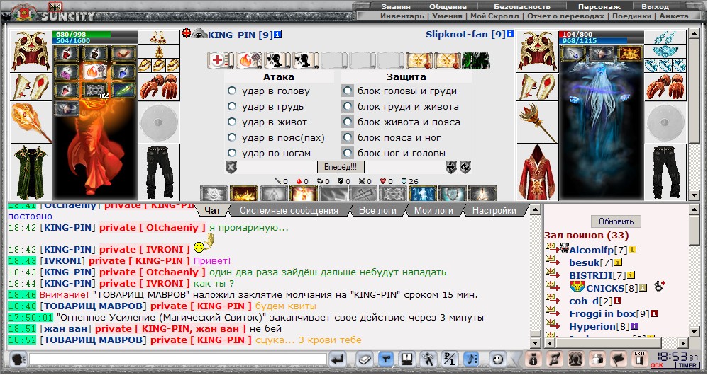
Task: Open the 'Умения' submenu link
Action: click(447, 16)
